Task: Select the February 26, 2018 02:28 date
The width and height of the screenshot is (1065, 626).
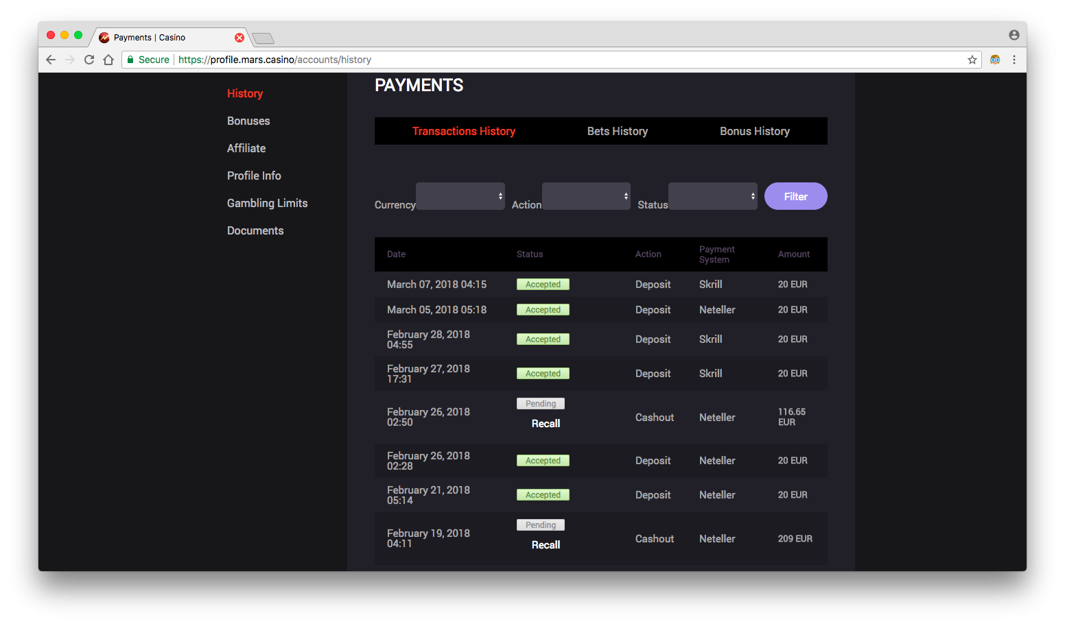Action: [x=428, y=461]
